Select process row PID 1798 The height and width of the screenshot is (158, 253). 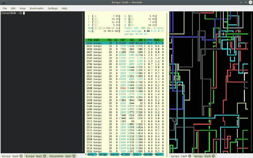pyautogui.click(x=125, y=64)
